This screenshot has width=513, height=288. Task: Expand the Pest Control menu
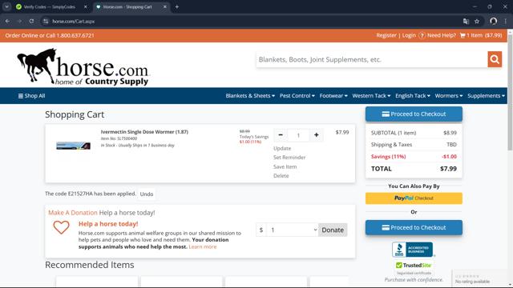tap(297, 96)
